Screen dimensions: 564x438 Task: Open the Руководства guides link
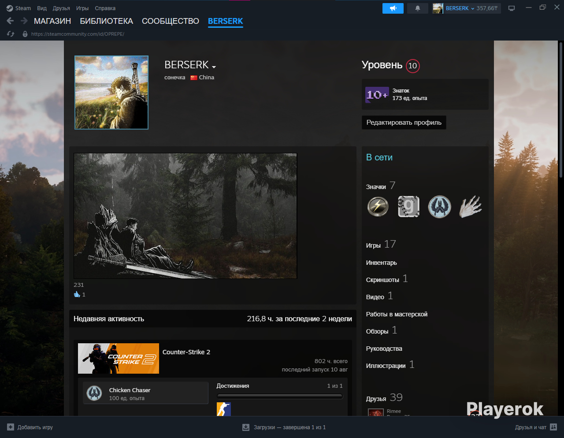click(x=384, y=349)
